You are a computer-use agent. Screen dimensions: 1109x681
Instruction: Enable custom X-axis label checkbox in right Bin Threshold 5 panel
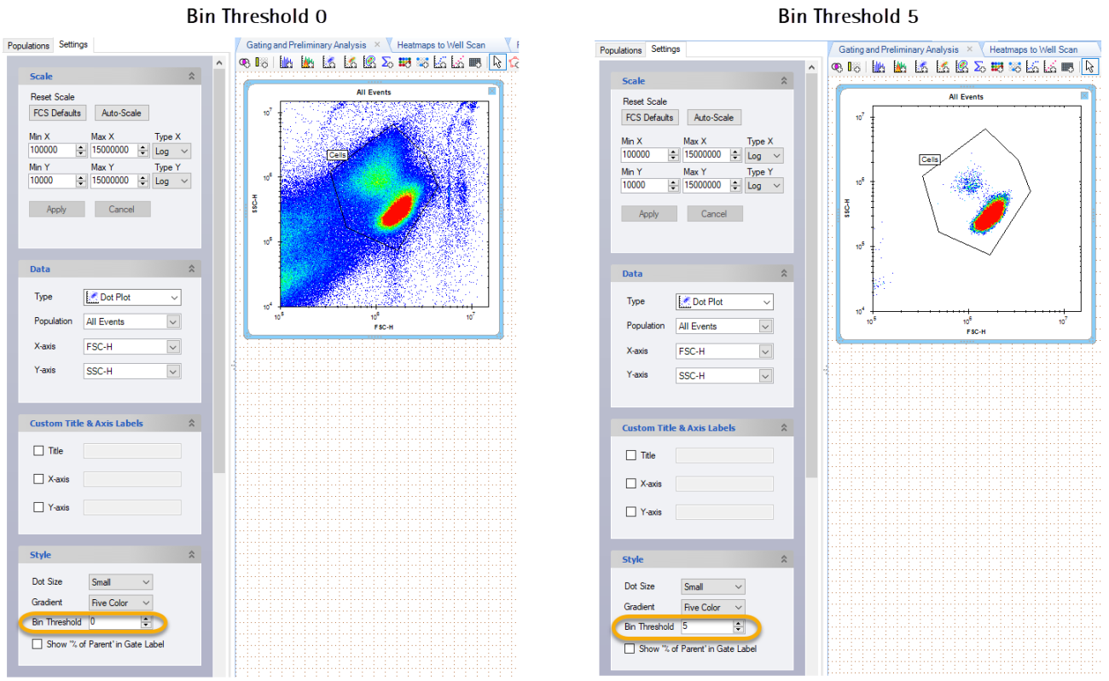[x=631, y=484]
